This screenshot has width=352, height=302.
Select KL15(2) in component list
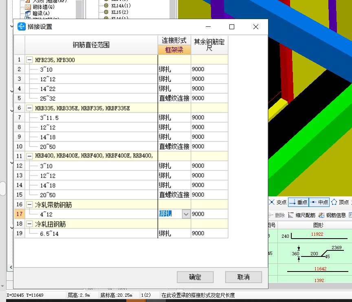[120, 12]
